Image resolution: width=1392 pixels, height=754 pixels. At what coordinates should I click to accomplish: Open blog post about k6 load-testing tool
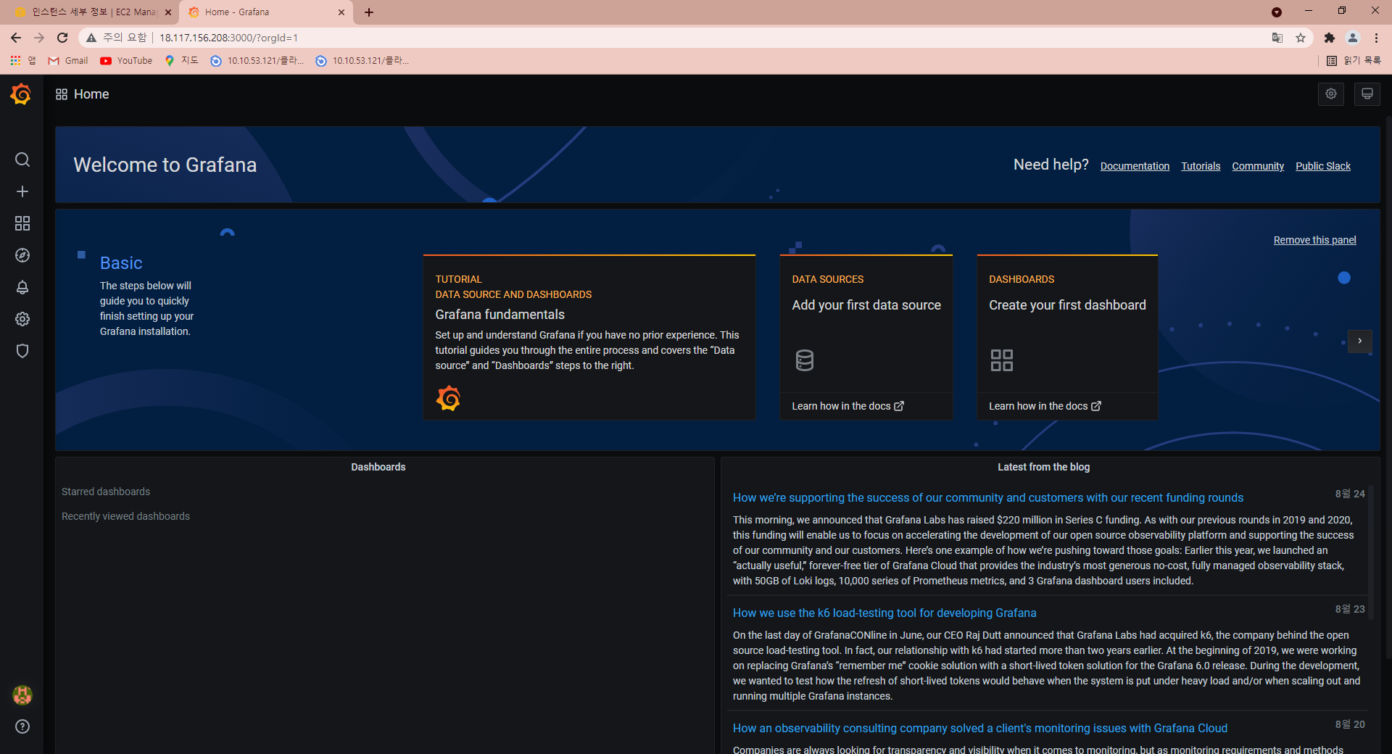(884, 613)
